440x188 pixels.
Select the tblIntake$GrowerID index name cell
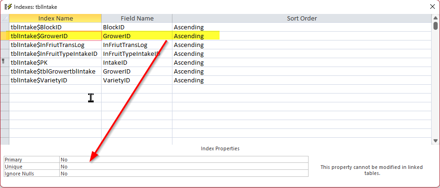pyautogui.click(x=55, y=36)
